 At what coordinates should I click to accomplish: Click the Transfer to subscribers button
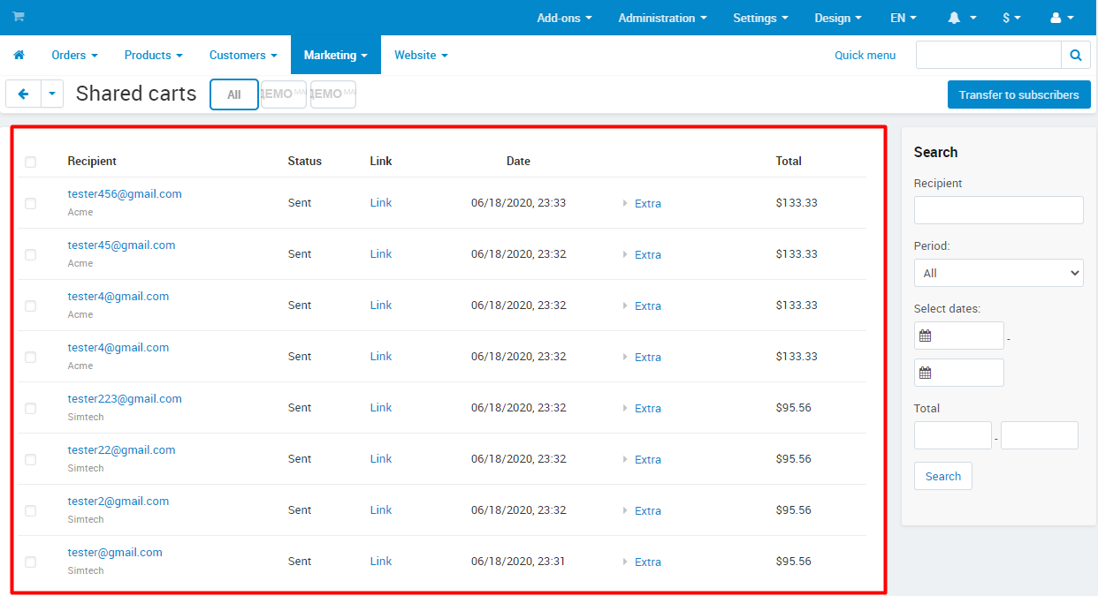[1018, 94]
